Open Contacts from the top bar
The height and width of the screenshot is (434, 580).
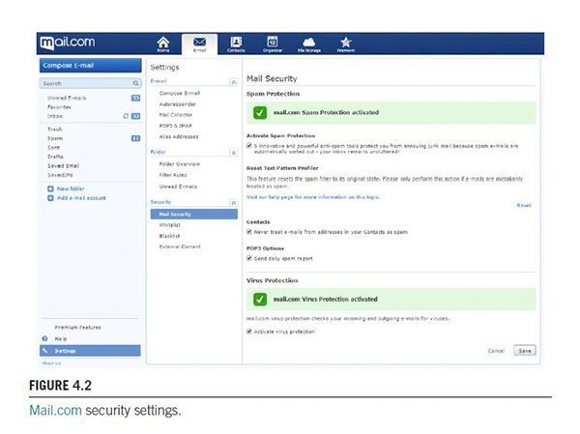coord(236,43)
